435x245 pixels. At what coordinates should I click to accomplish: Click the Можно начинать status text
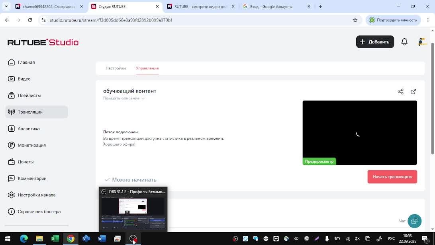click(x=134, y=180)
